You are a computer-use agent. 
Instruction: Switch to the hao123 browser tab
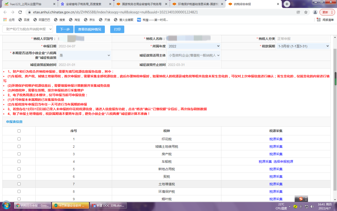point(30,4)
